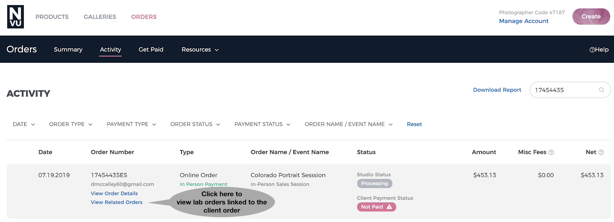Open the Order Status filter dropdown
This screenshot has height=222, width=614.
click(195, 124)
